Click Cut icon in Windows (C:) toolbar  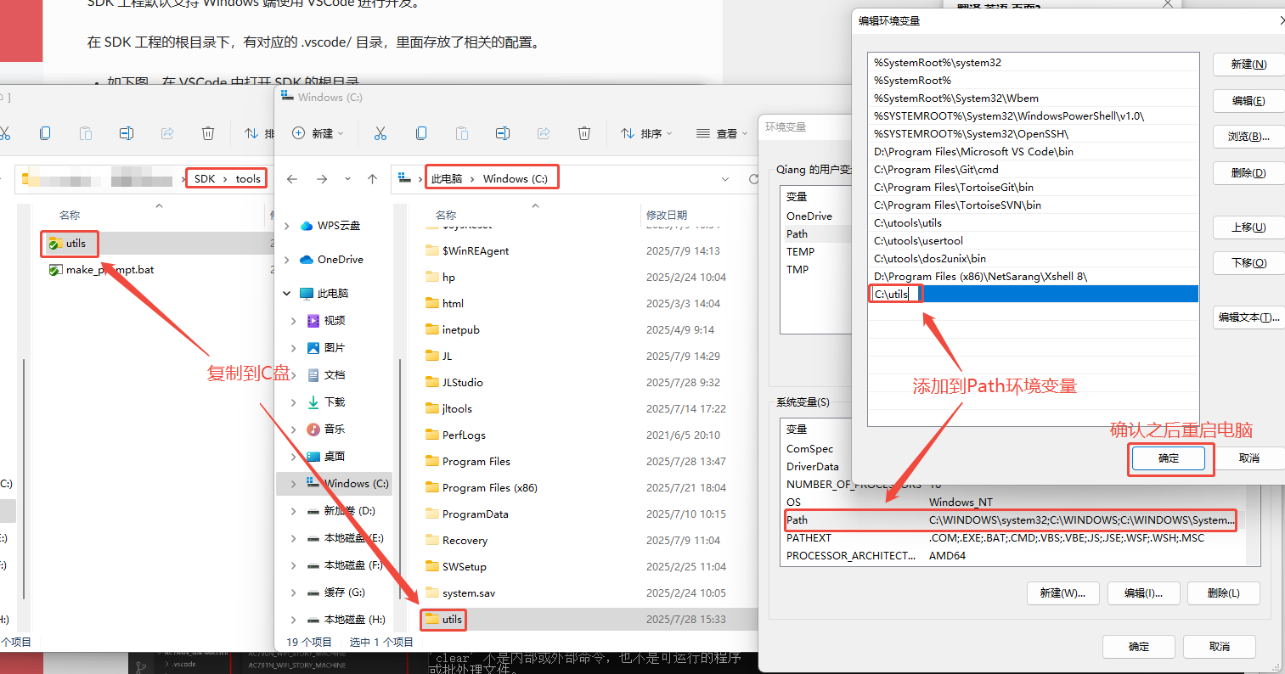(x=380, y=133)
